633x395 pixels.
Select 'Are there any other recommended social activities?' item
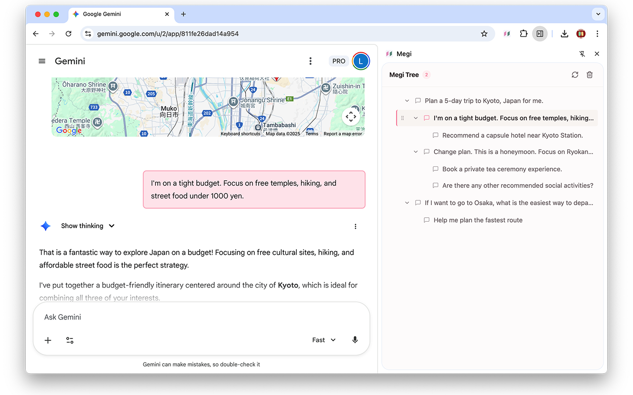coord(518,186)
